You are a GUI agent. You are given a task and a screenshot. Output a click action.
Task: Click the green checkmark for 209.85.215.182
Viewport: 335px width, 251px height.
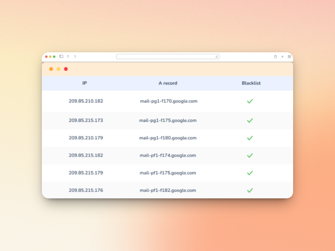(x=250, y=155)
